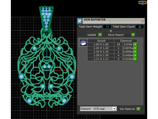Click the 0.040tw weight cell
Viewport: 158px width, 119px height.
(128, 55)
